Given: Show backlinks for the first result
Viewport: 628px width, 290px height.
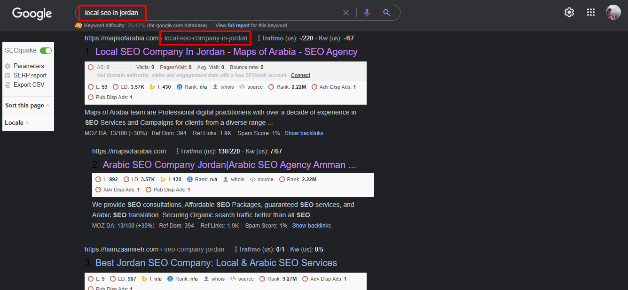Looking at the screenshot, I should point(304,133).
